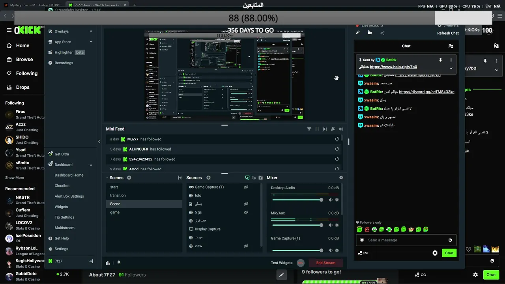Replay the ALHNOUF0 follow alert

click(337, 149)
